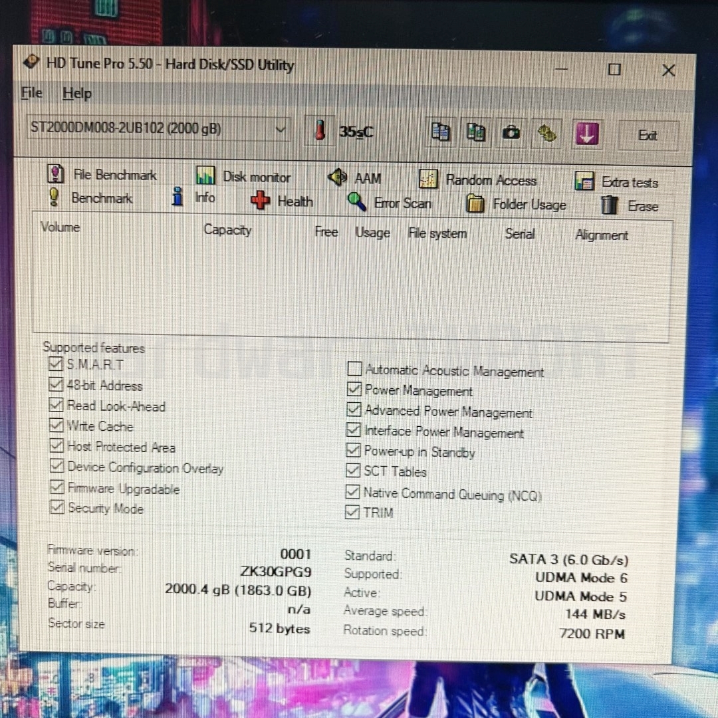
Task: Switch to the Disk monitor tab
Action: [x=243, y=177]
